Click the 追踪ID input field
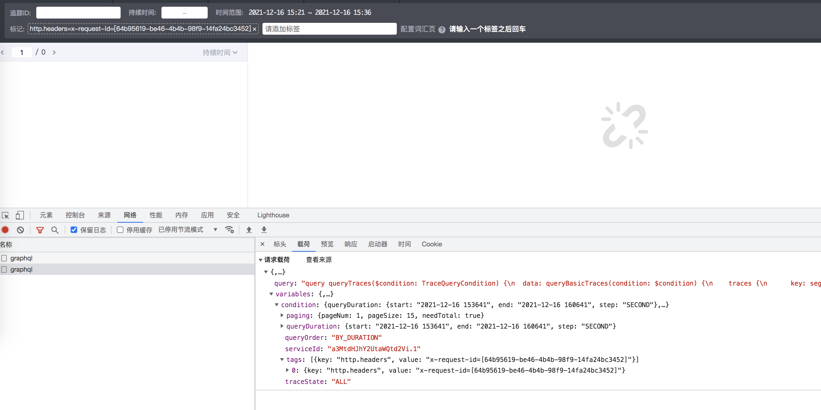 78,12
